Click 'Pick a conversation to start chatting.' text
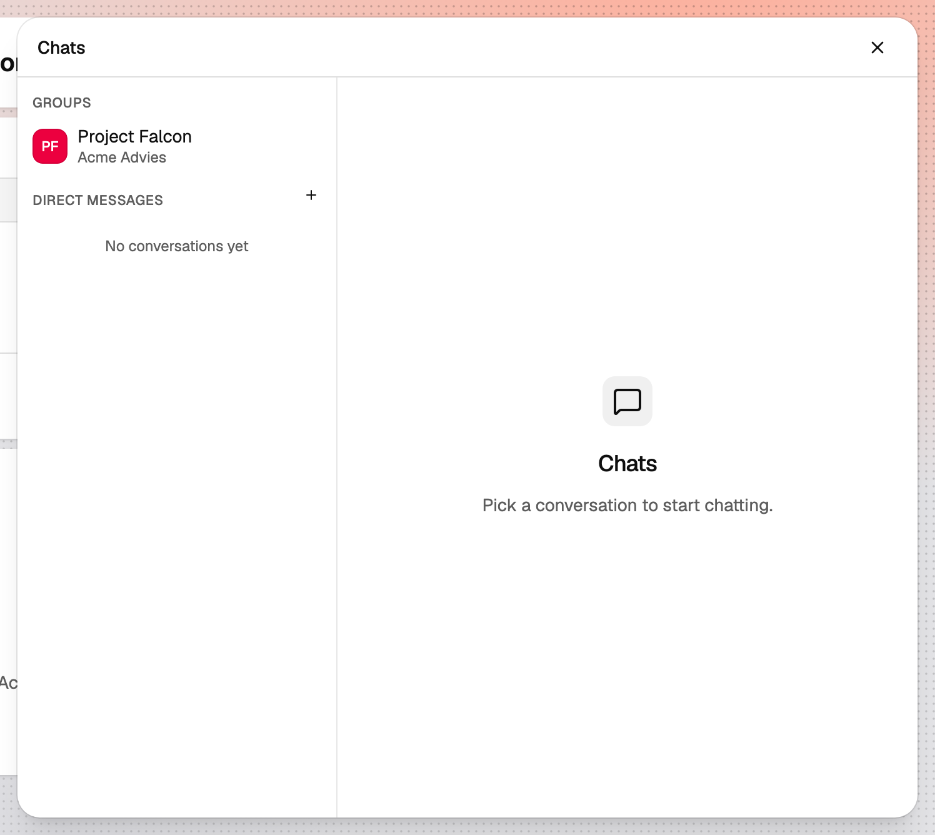This screenshot has width=935, height=835. click(x=627, y=505)
